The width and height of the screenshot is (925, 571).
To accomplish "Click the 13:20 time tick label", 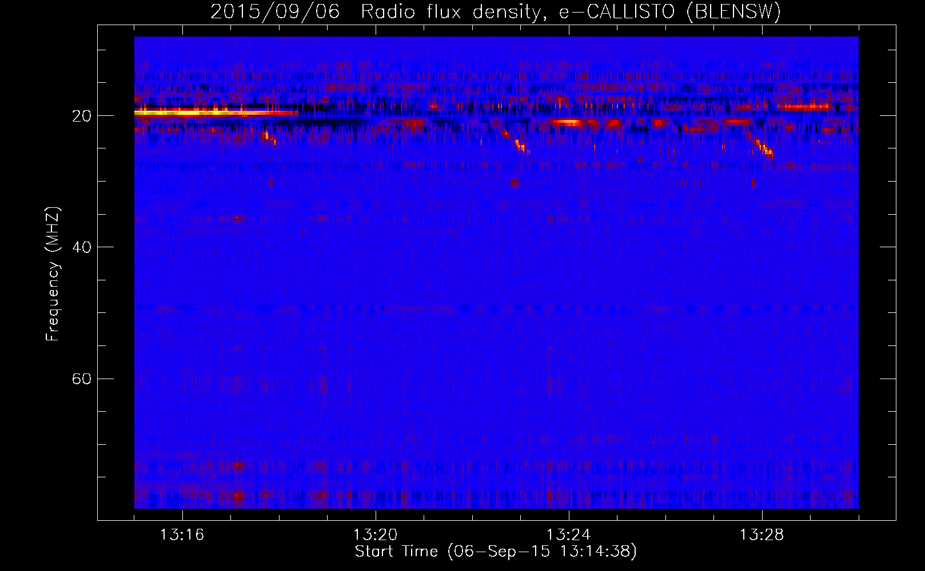I will (x=375, y=535).
